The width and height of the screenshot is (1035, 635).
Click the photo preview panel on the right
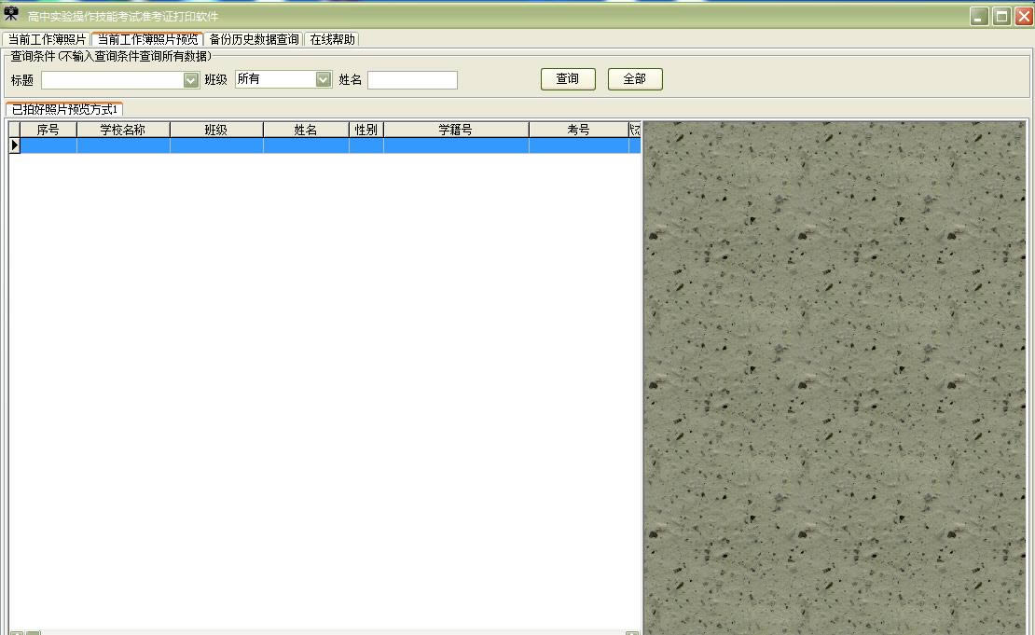click(835, 378)
